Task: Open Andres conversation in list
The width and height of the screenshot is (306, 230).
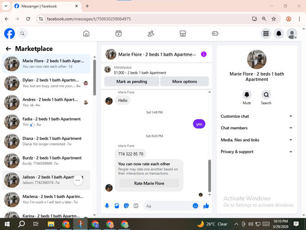Action: click(46, 102)
